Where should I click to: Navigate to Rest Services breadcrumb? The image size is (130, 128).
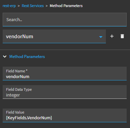(x=33, y=6)
